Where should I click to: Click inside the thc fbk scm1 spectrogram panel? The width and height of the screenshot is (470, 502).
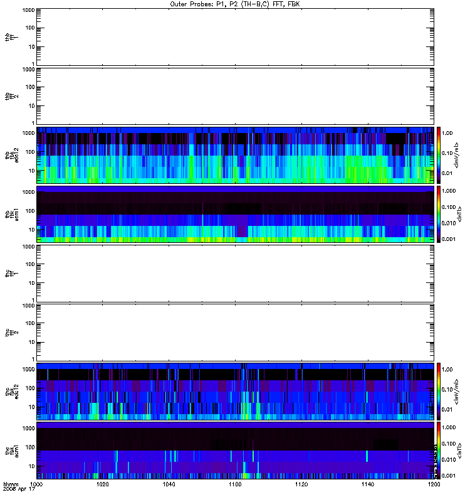tap(236, 451)
